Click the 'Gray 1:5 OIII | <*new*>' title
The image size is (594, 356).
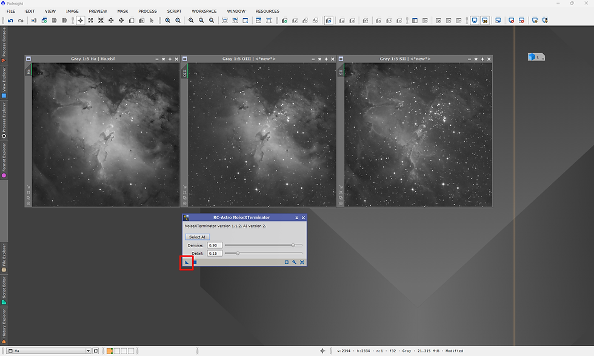click(x=249, y=59)
